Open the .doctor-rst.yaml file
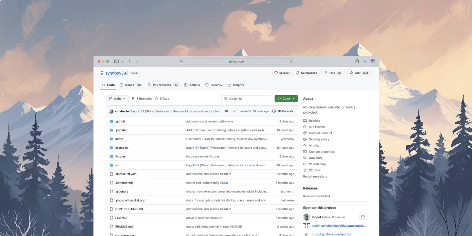The image size is (472, 236). [126, 174]
